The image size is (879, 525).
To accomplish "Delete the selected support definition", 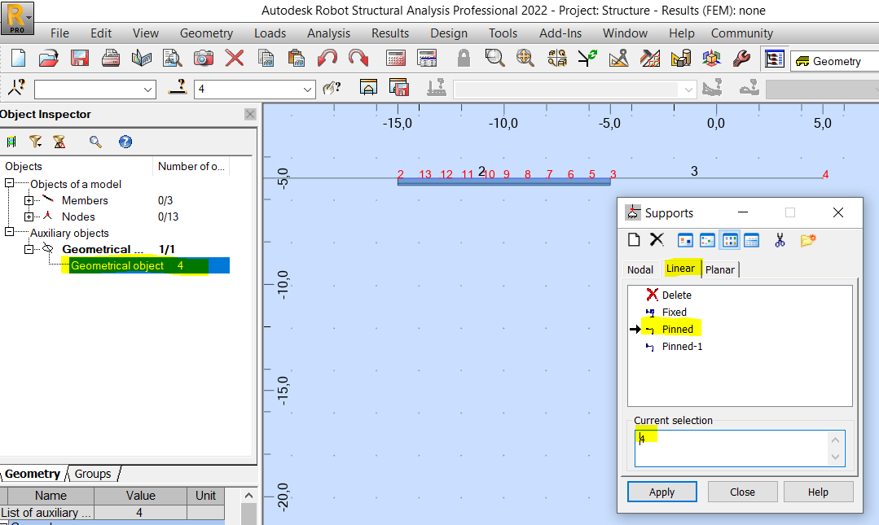I will pos(657,240).
